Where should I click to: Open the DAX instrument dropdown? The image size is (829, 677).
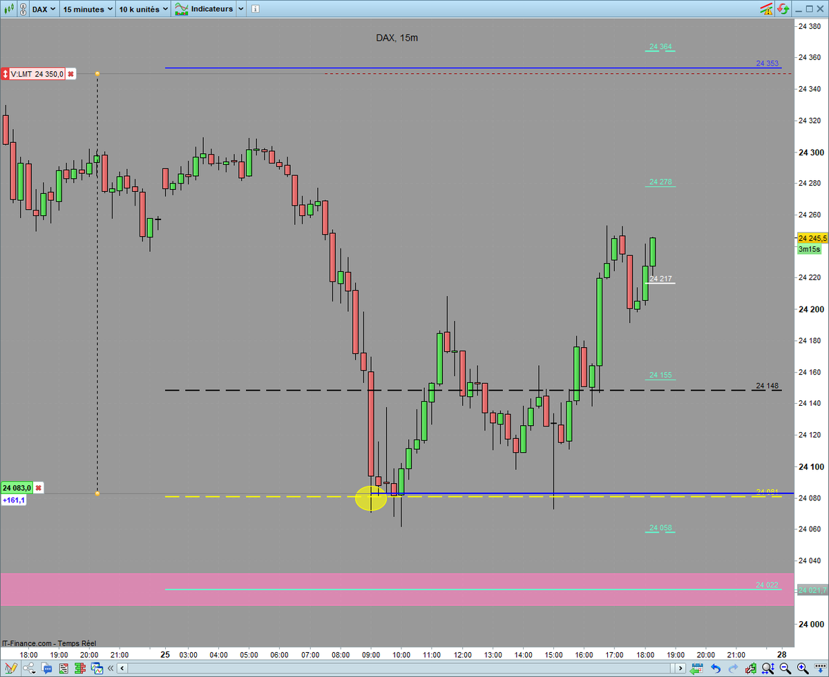pos(43,10)
